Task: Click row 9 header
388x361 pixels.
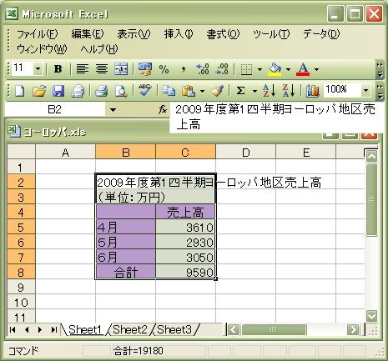Action: tap(21, 288)
